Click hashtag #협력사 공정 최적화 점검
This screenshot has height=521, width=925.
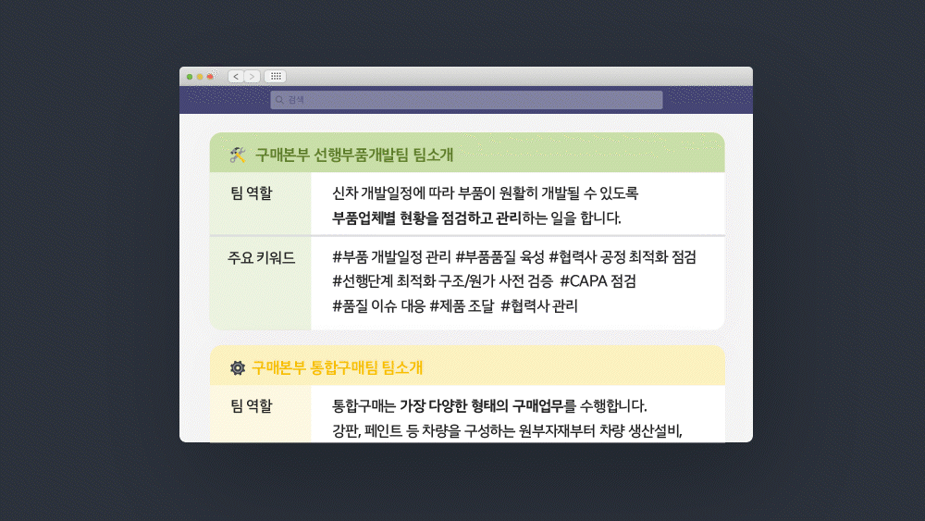623,256
